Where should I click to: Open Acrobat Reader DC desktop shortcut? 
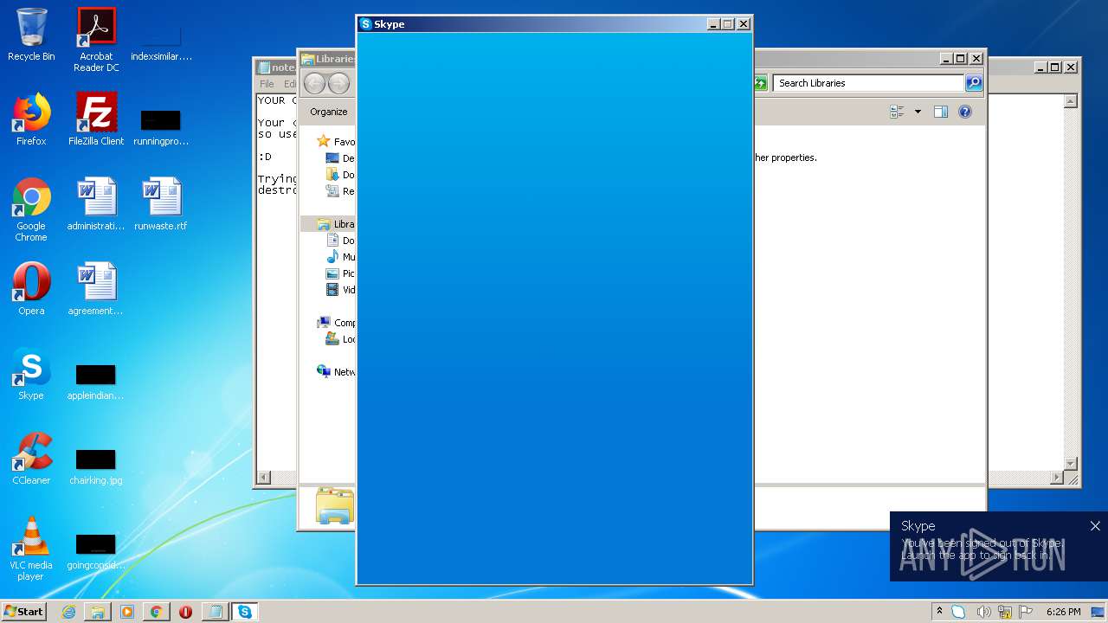click(96, 40)
